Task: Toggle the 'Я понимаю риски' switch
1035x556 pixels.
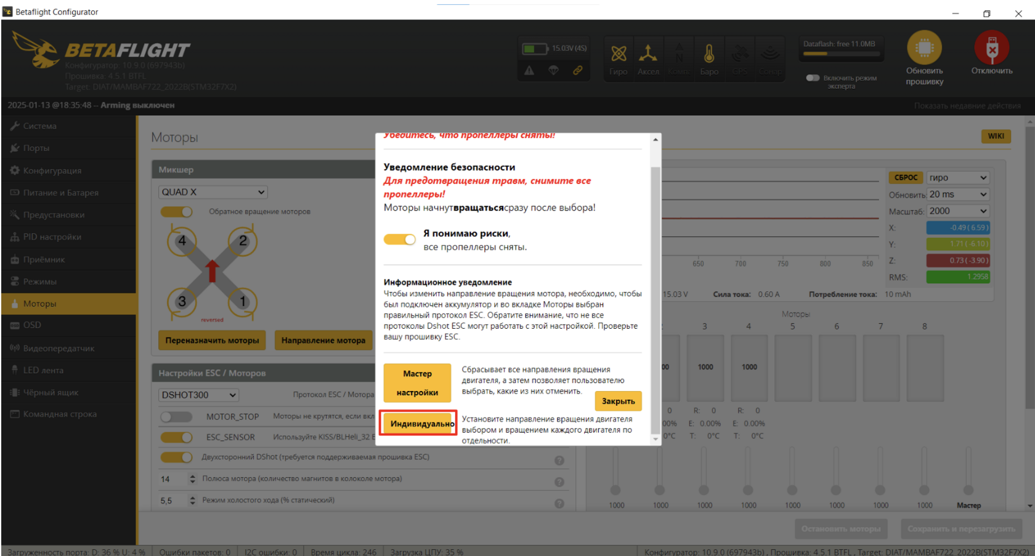Action: pos(400,240)
